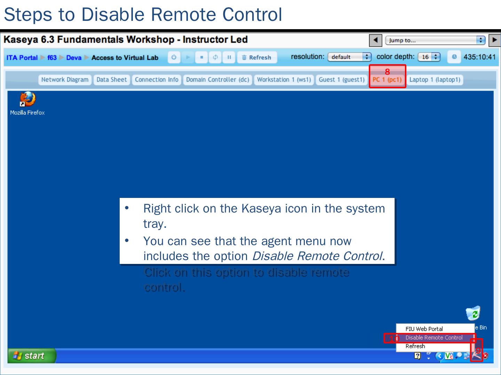Click the Deva breadcrumb link
The width and height of the screenshot is (501, 375).
click(x=74, y=58)
